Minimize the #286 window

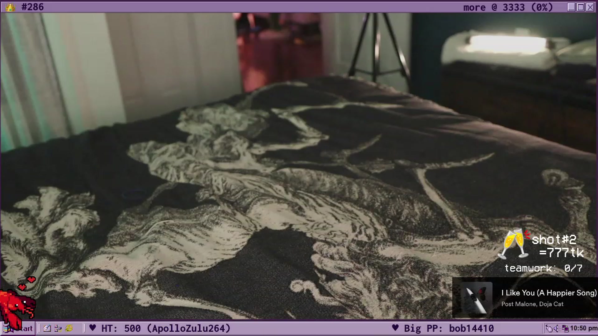point(571,7)
